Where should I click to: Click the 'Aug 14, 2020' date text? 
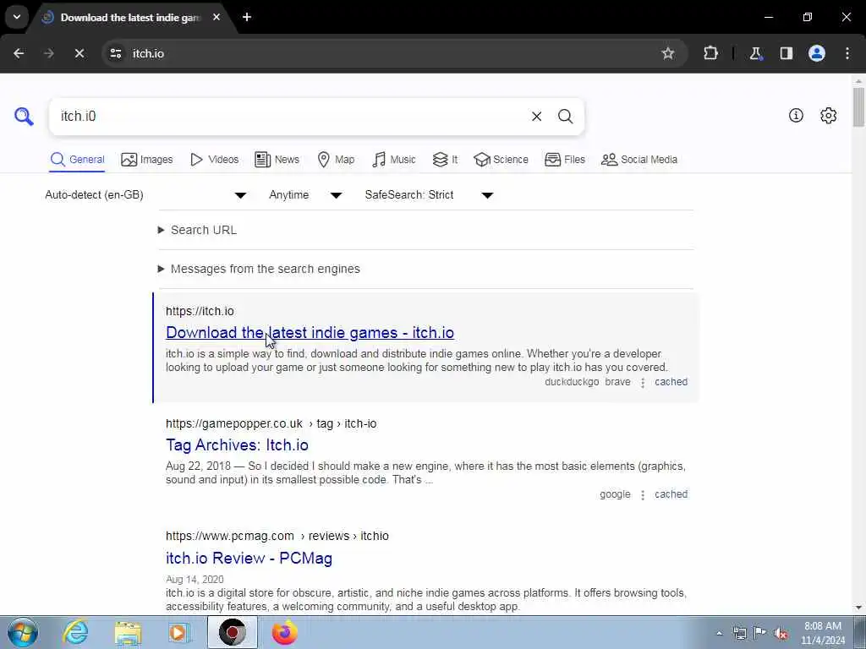pyautogui.click(x=195, y=580)
